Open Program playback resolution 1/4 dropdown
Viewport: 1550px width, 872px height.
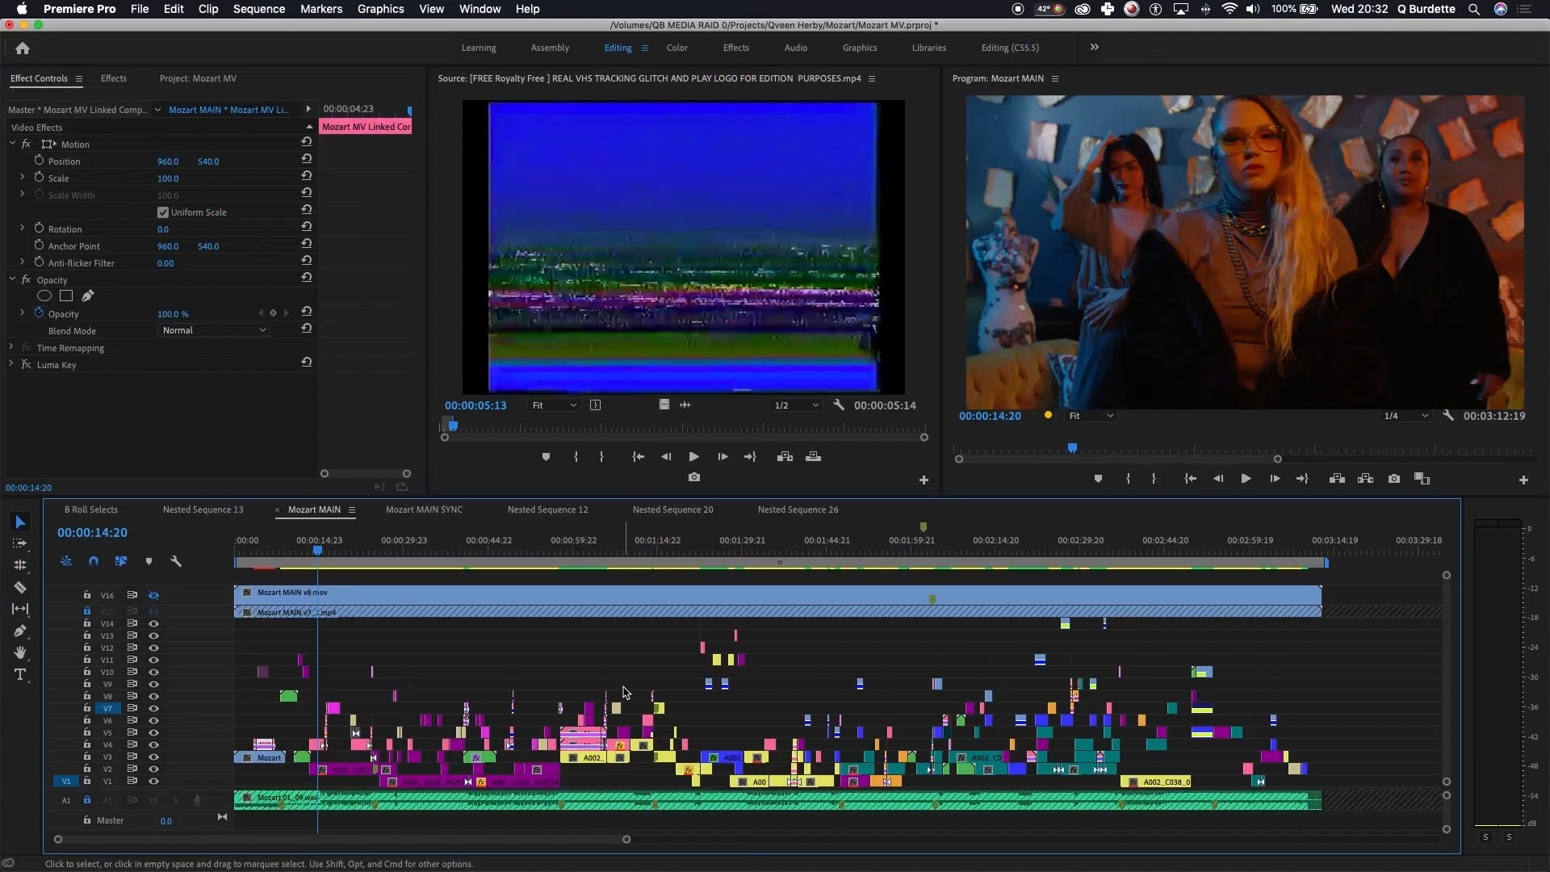[1405, 416]
